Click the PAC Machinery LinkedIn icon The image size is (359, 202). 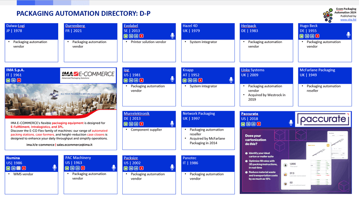pos(73,168)
